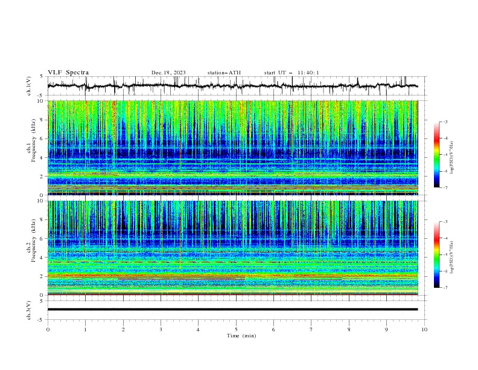Image resolution: width=478 pixels, height=370 pixels.
Task: Click the -7 label on ch.1 color bar
Action: pos(445,187)
